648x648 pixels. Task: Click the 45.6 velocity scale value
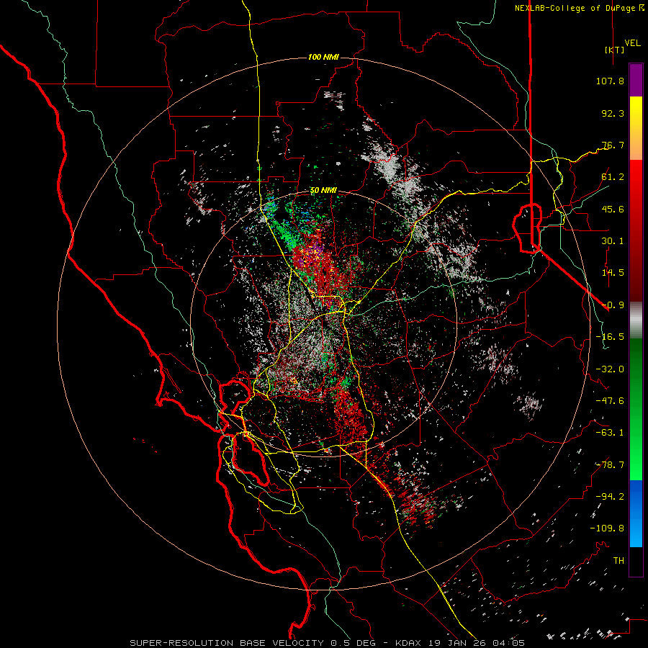[x=613, y=209]
